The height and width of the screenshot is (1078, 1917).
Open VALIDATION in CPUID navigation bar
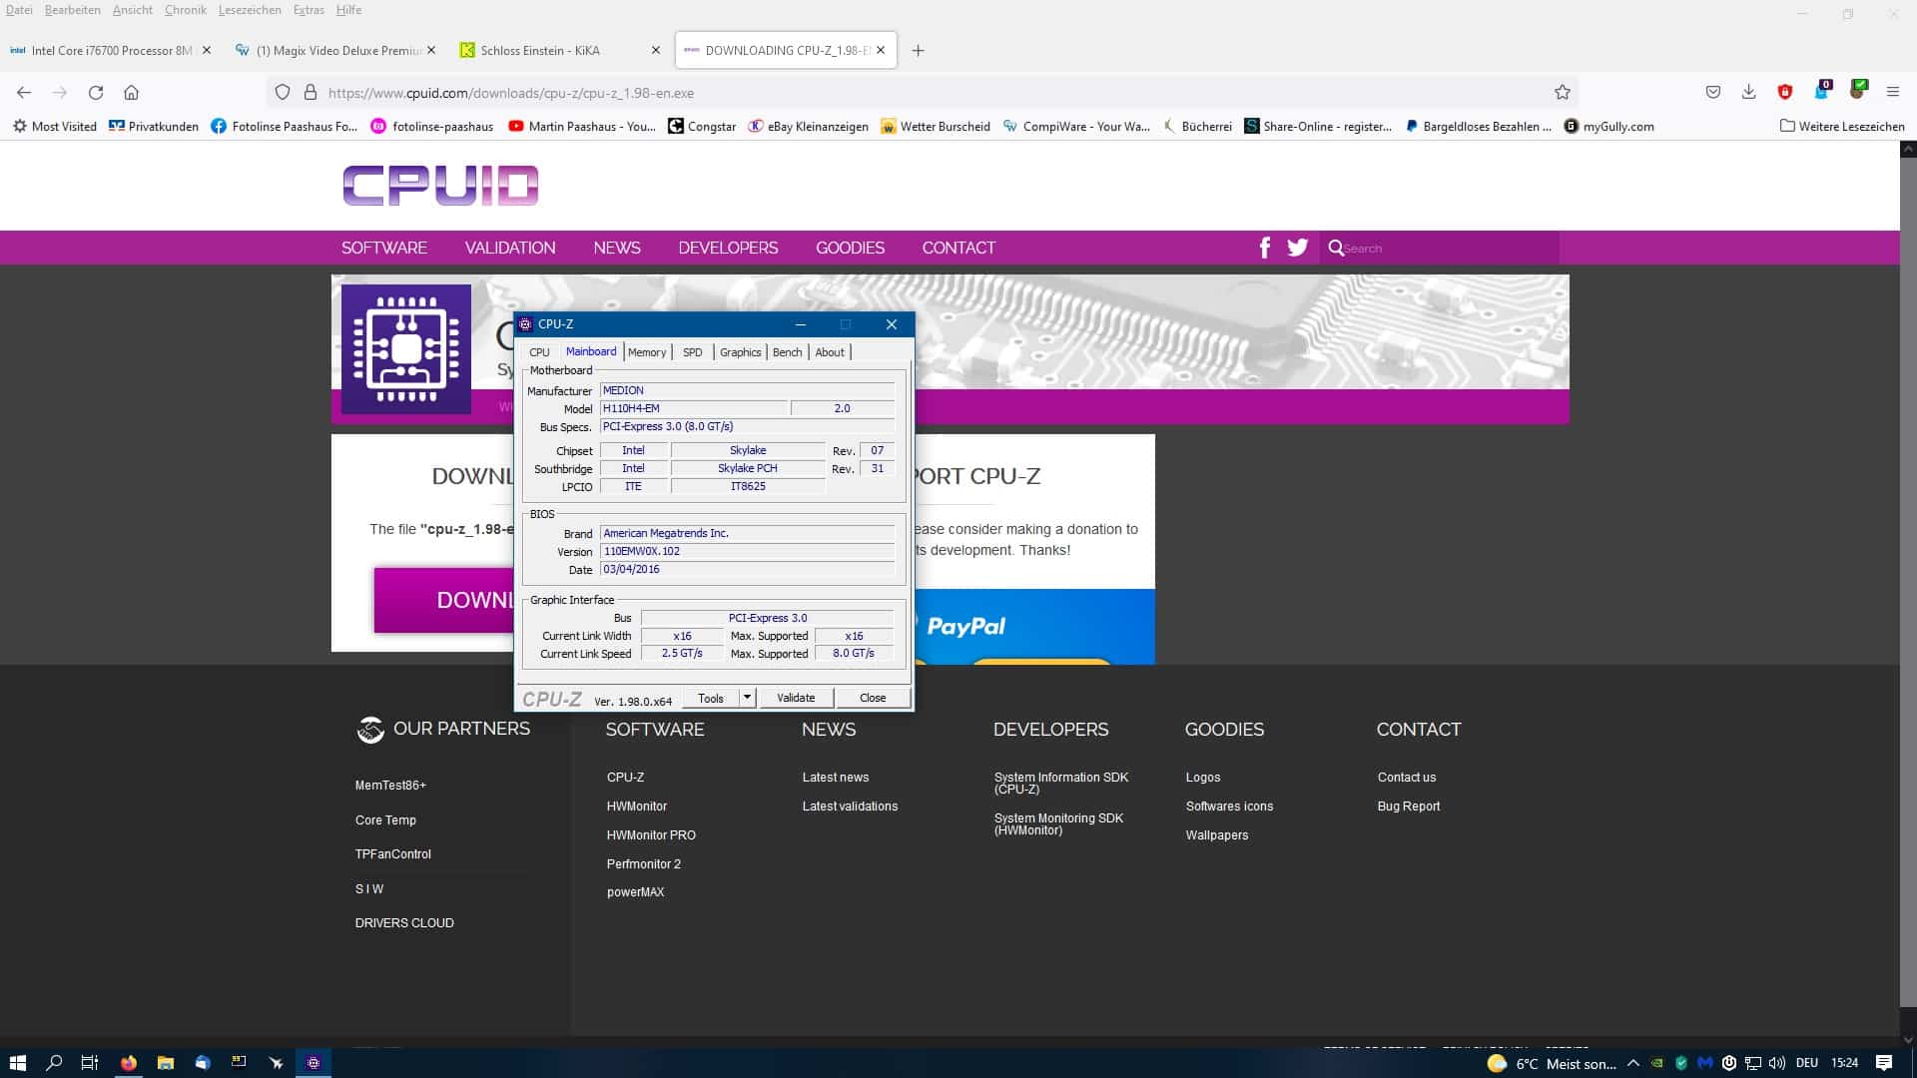(x=510, y=248)
